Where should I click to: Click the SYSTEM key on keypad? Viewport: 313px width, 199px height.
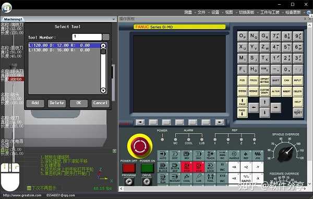(243, 91)
